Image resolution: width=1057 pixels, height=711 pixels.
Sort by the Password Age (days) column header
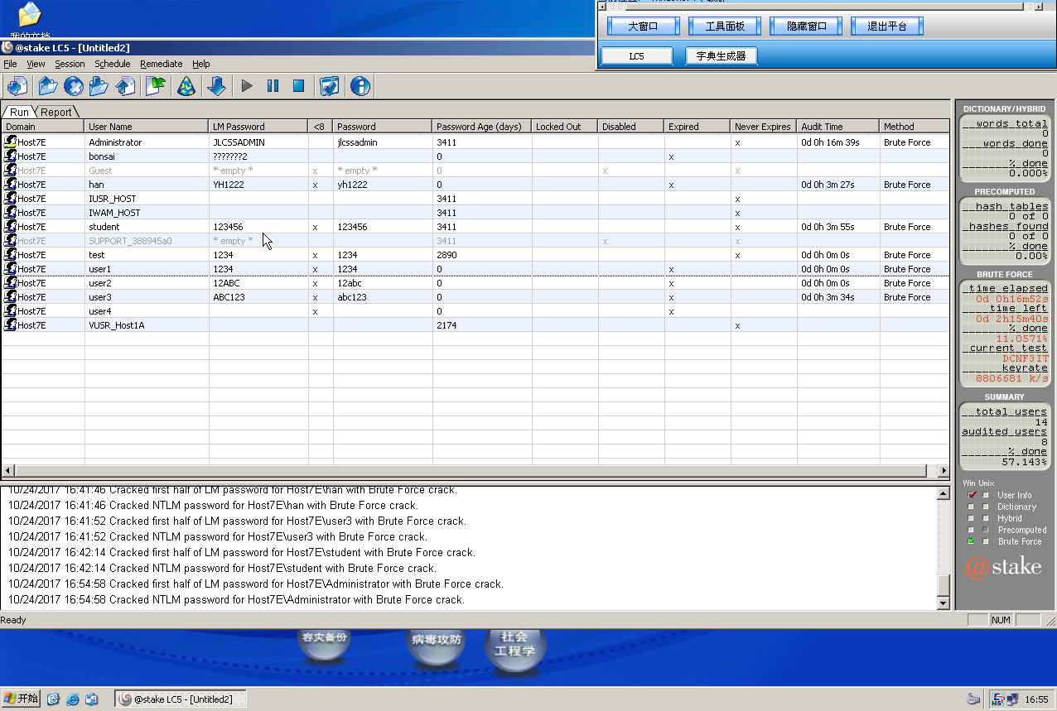tap(481, 127)
